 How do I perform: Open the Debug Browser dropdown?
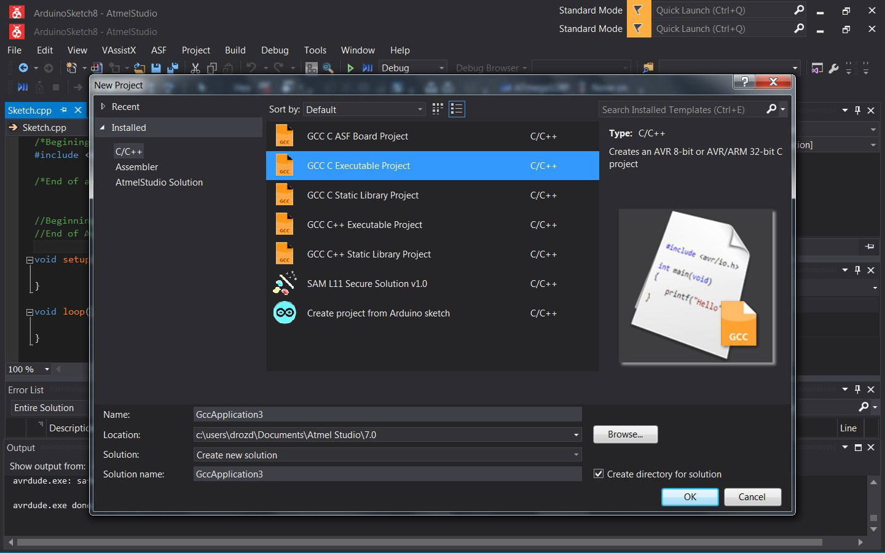point(491,68)
